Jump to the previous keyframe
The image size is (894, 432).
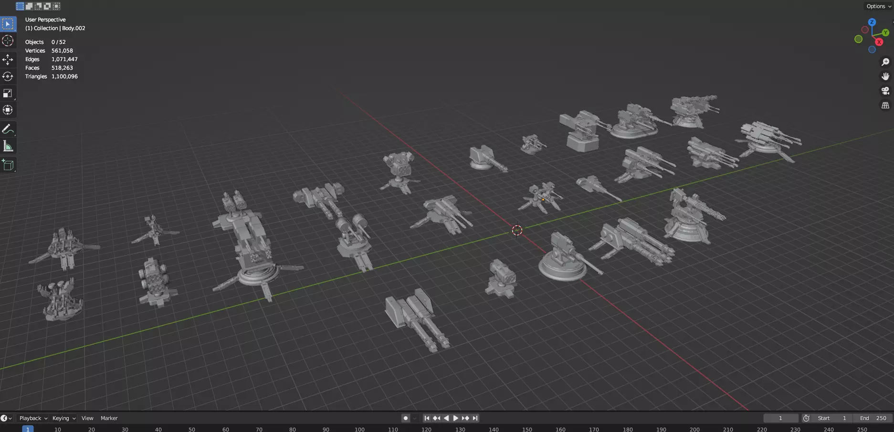pyautogui.click(x=436, y=418)
